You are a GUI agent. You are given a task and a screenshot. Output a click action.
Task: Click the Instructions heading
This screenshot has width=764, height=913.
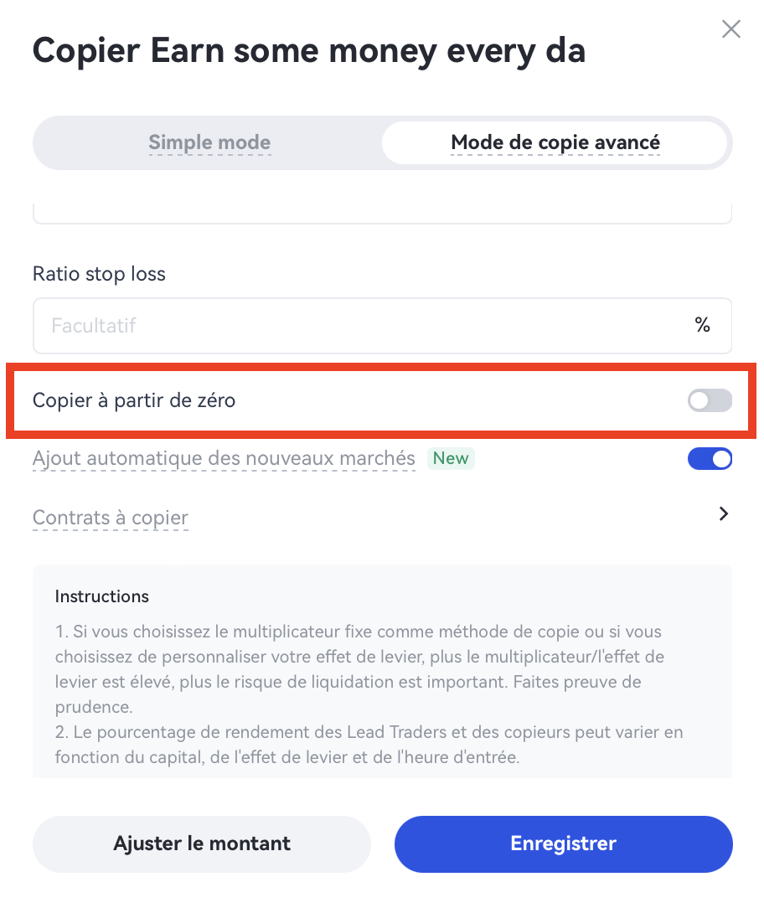click(x=101, y=596)
